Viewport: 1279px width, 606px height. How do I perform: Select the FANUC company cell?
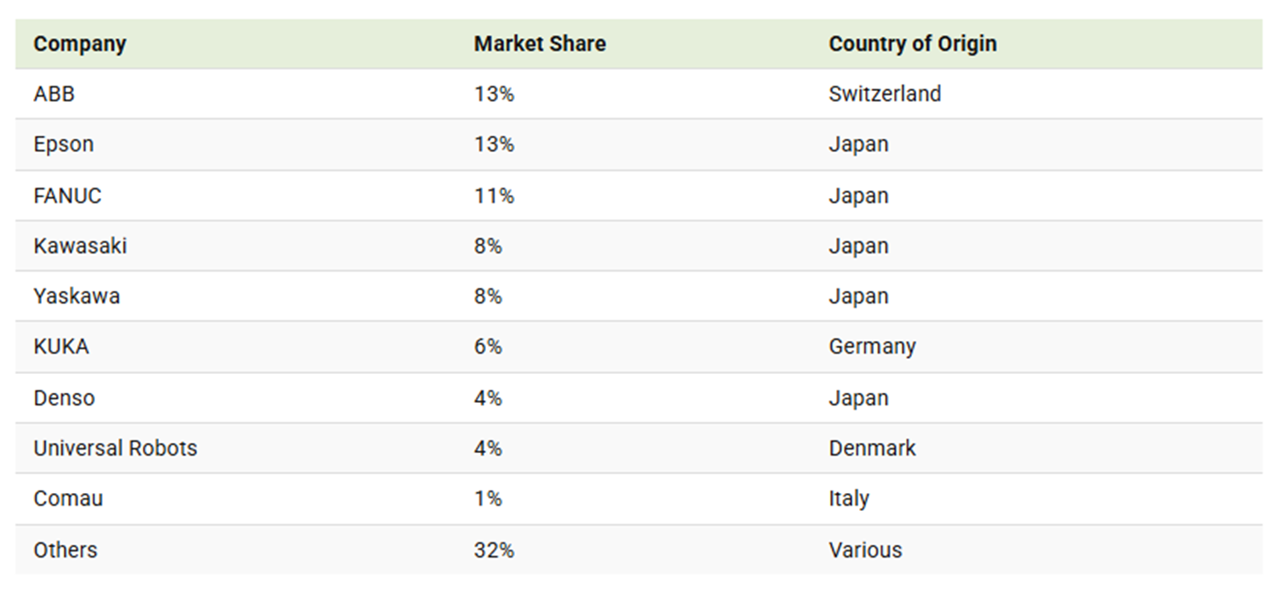click(x=67, y=195)
